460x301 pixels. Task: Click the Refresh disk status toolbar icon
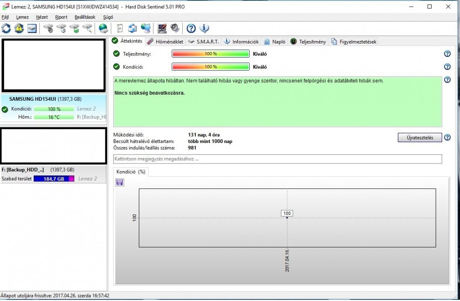(6, 28)
